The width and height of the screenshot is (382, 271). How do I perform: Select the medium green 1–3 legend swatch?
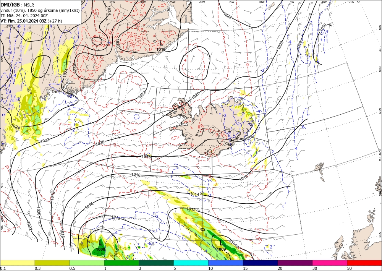tap(121, 263)
